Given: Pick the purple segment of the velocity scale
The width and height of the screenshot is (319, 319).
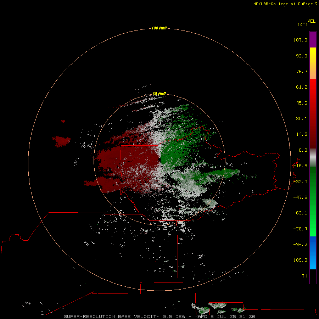Looking at the screenshot, I should [313, 39].
